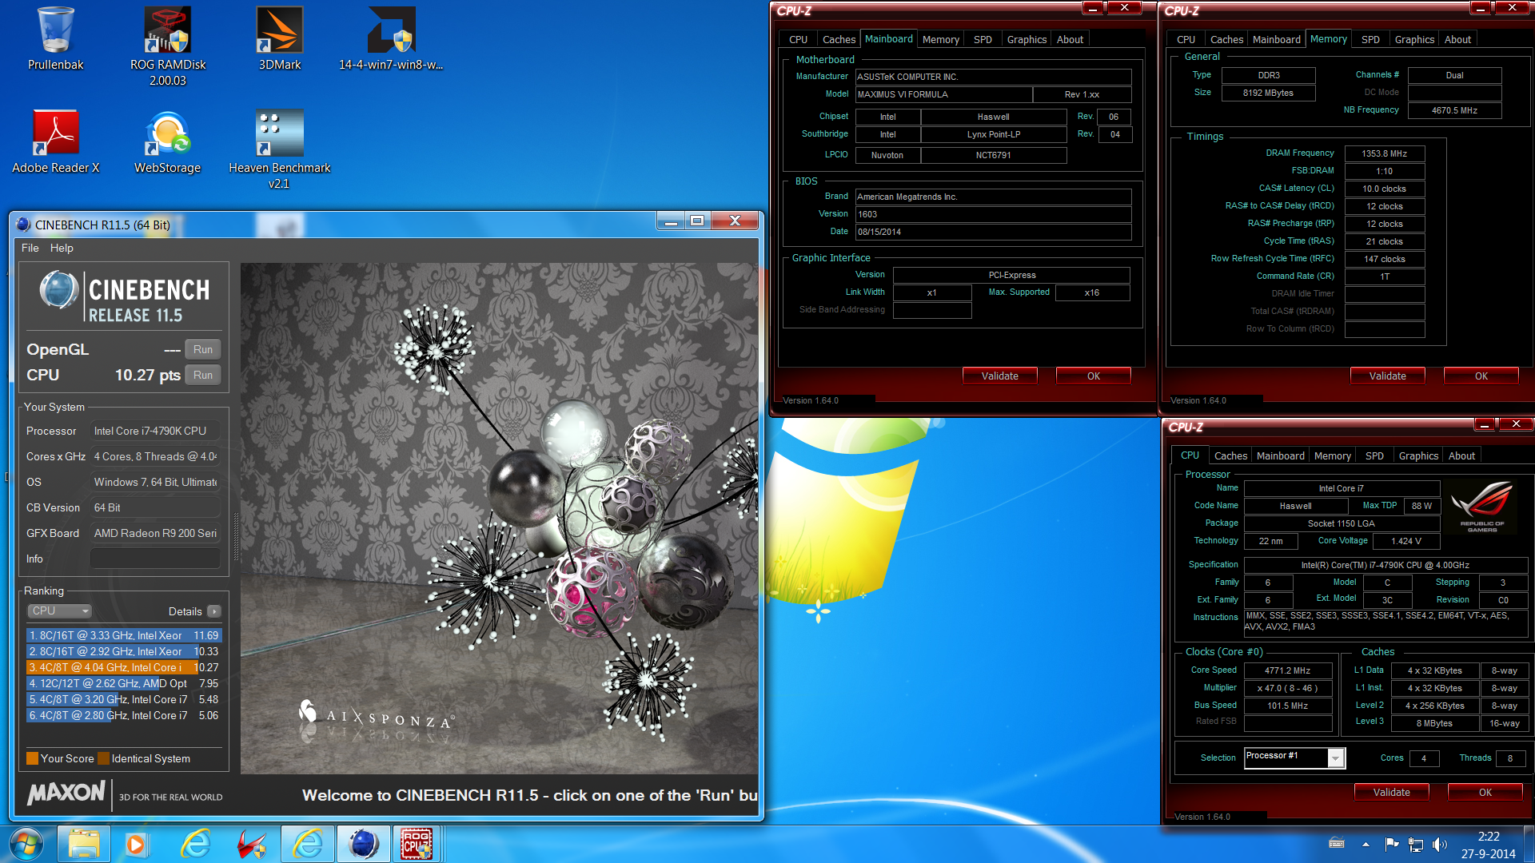The width and height of the screenshot is (1535, 863).
Task: Open the File menu in CINEBENCH
Action: click(x=30, y=248)
